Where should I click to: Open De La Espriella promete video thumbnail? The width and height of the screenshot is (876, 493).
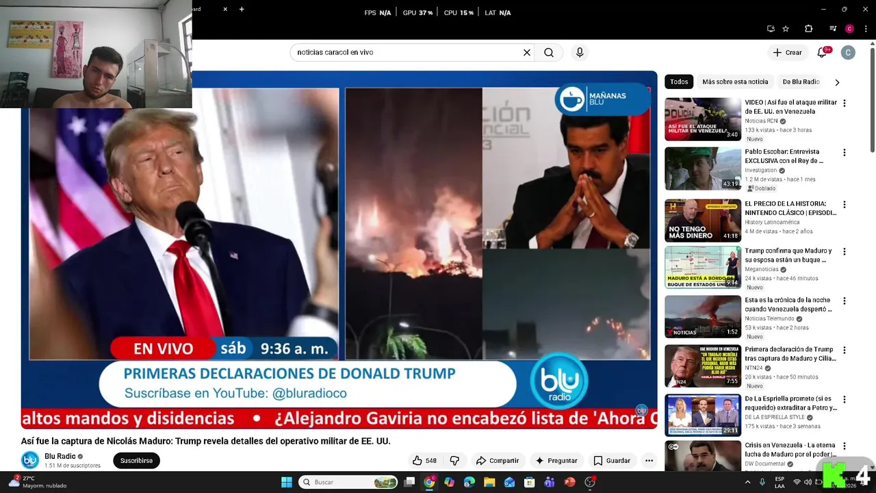[x=703, y=415]
